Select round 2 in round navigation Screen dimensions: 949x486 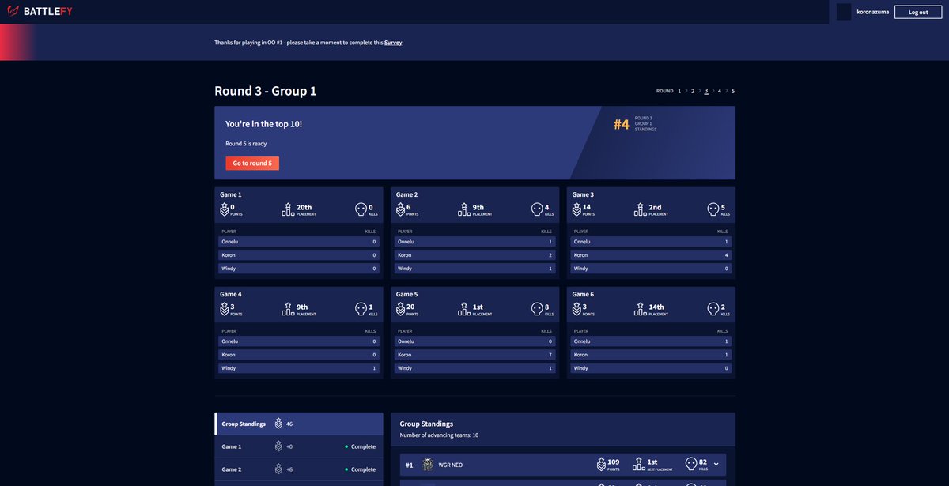pos(693,91)
